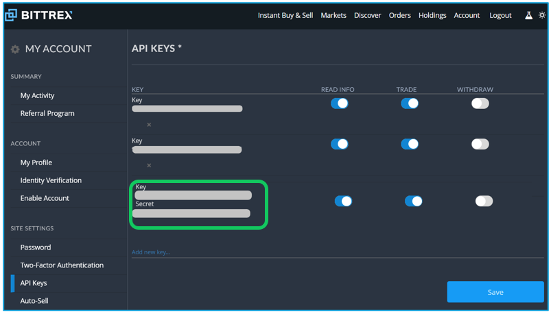
Task: Toggle Trade for the first key
Action: (410, 104)
